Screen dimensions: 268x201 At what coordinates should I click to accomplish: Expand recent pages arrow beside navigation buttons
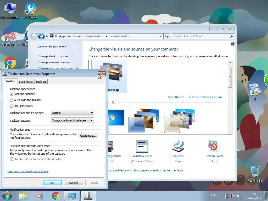click(x=47, y=36)
